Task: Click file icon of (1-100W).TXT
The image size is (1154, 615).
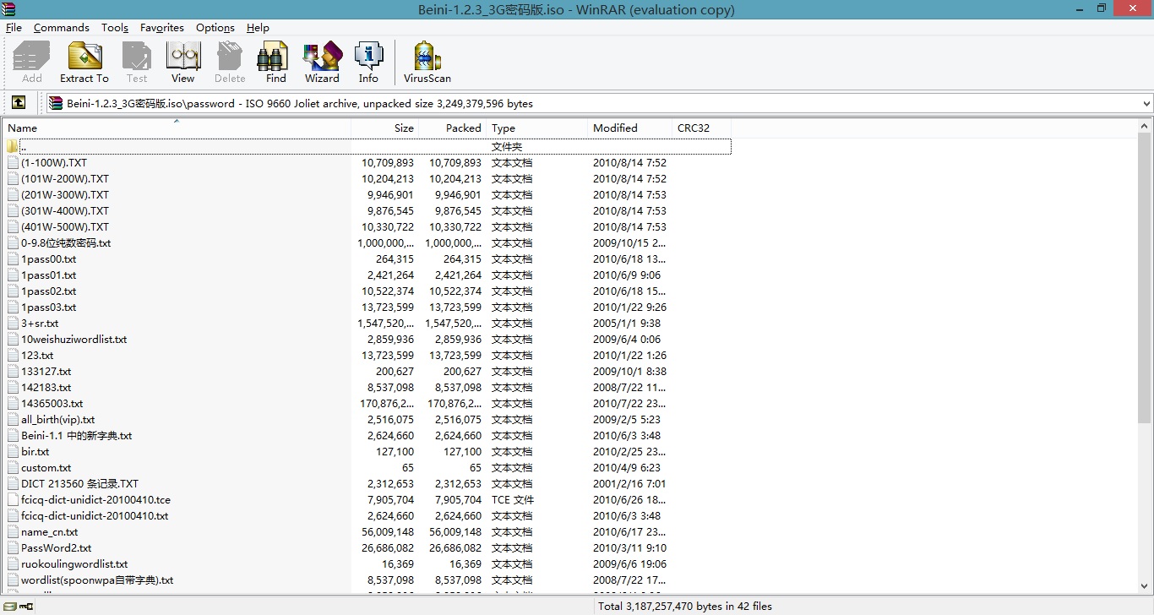Action: coord(13,163)
